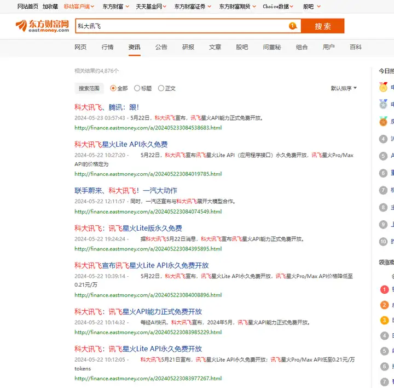The width and height of the screenshot is (394, 388).
Task: Open article 联手蔚来、科大讯飞! 一汽大动作
Action: click(126, 191)
